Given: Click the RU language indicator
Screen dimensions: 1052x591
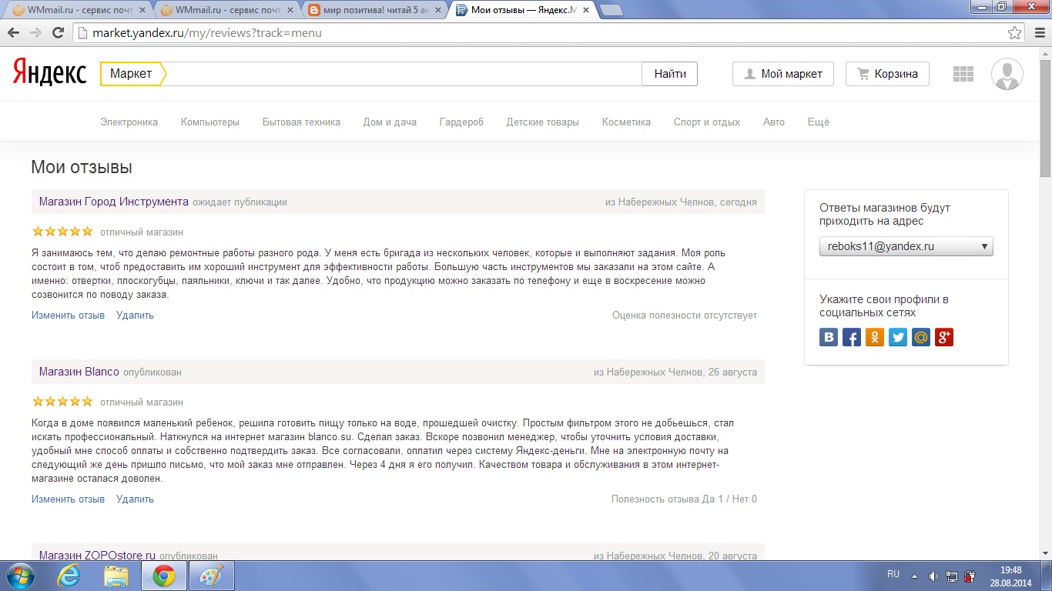Looking at the screenshot, I should [893, 574].
